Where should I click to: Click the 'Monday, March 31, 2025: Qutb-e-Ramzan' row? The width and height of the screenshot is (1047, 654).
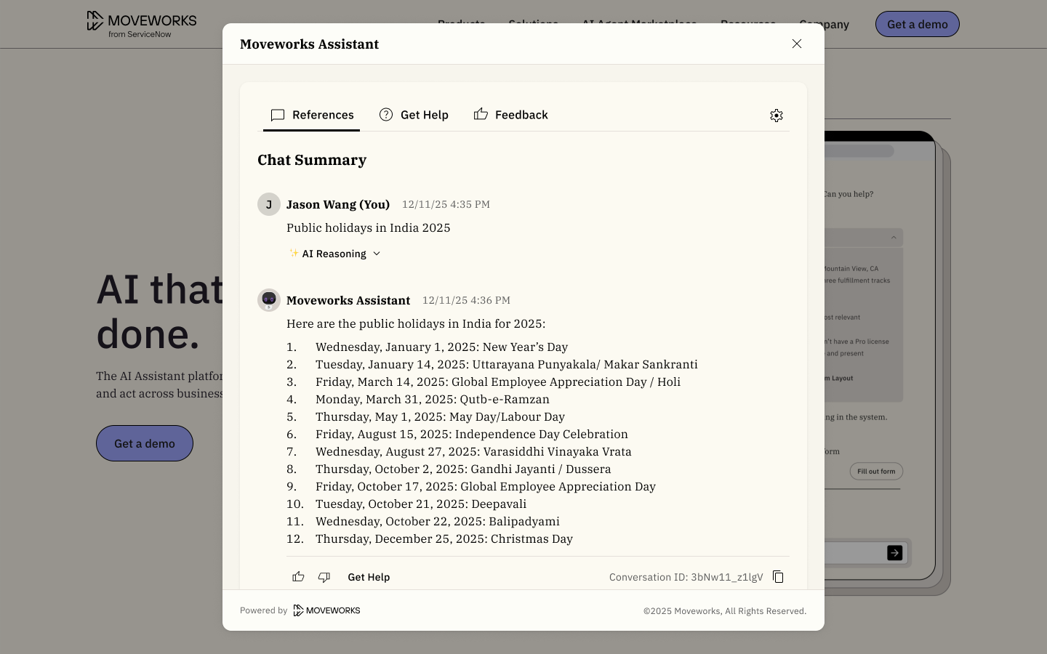433,399
